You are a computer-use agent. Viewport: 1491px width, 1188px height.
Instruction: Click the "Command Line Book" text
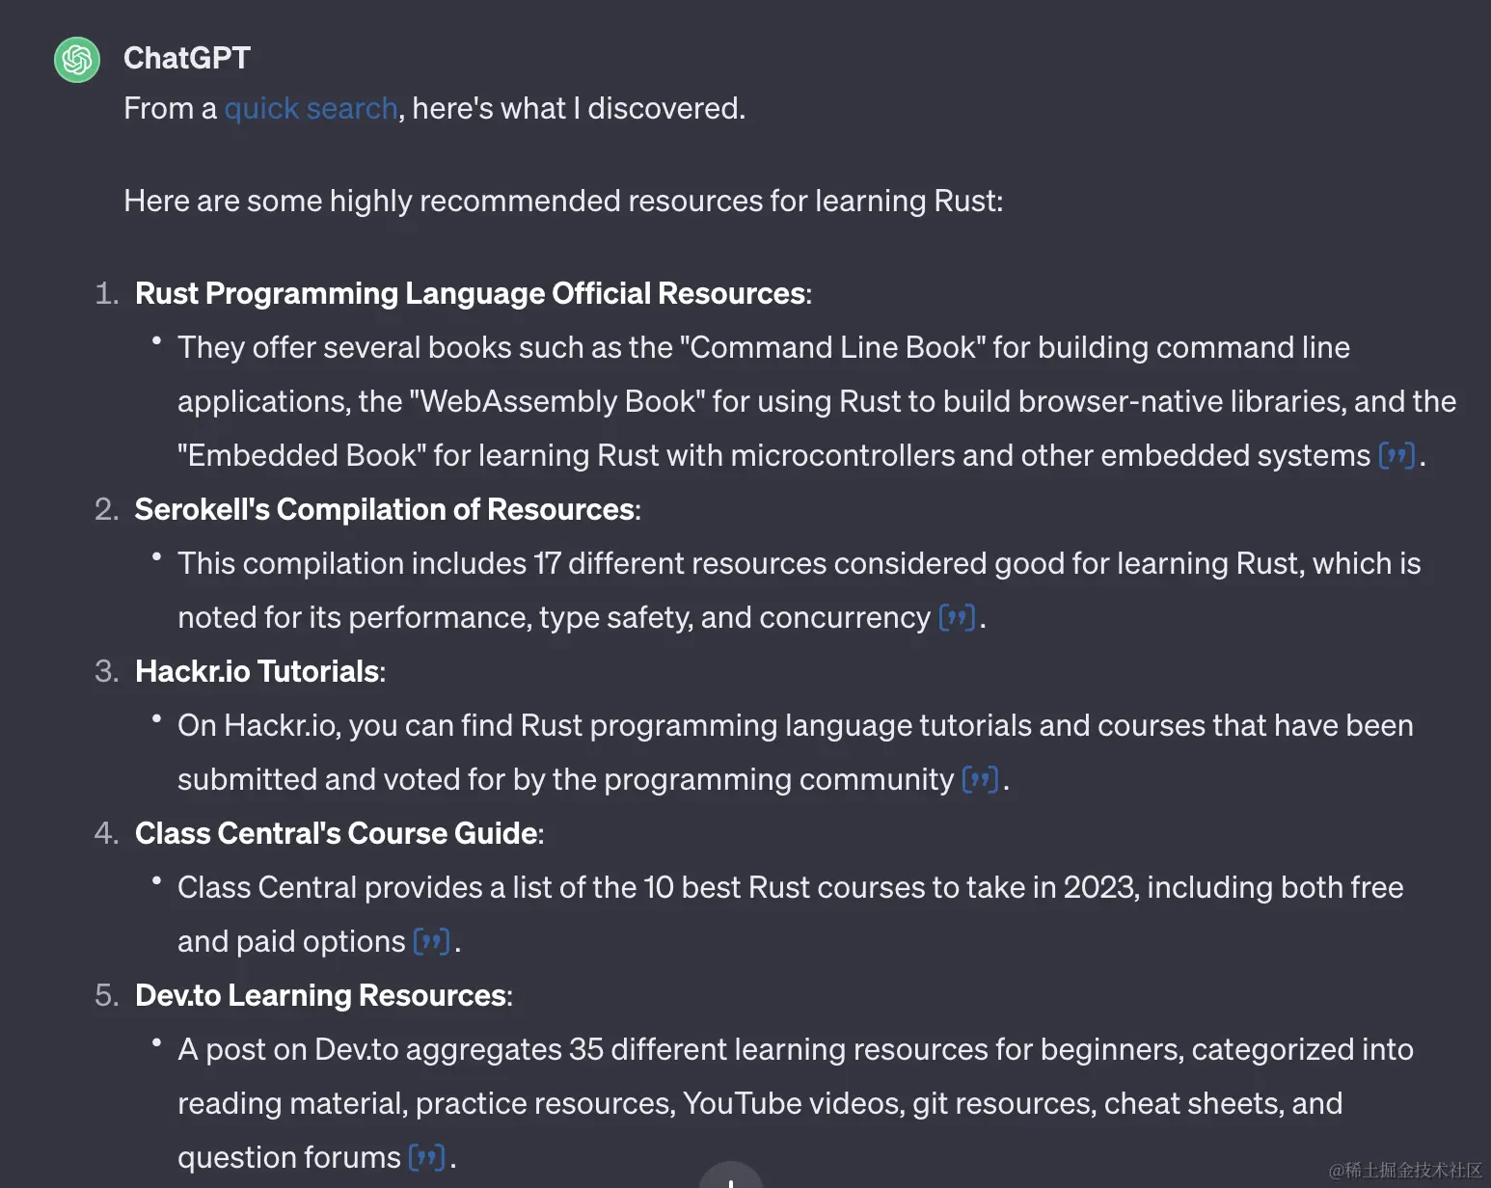pyautogui.click(x=832, y=347)
